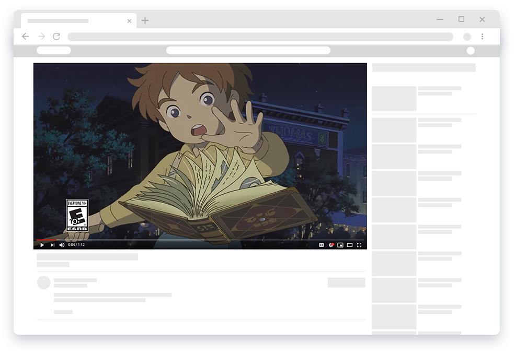
Task: Click the 0:04 / 1:12 time display
Action: (x=76, y=245)
